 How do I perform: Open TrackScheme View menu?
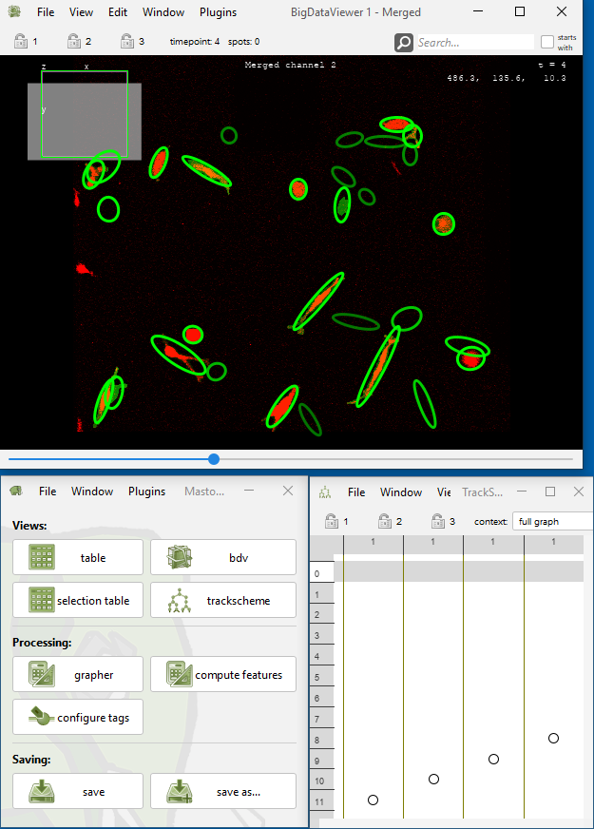click(444, 492)
